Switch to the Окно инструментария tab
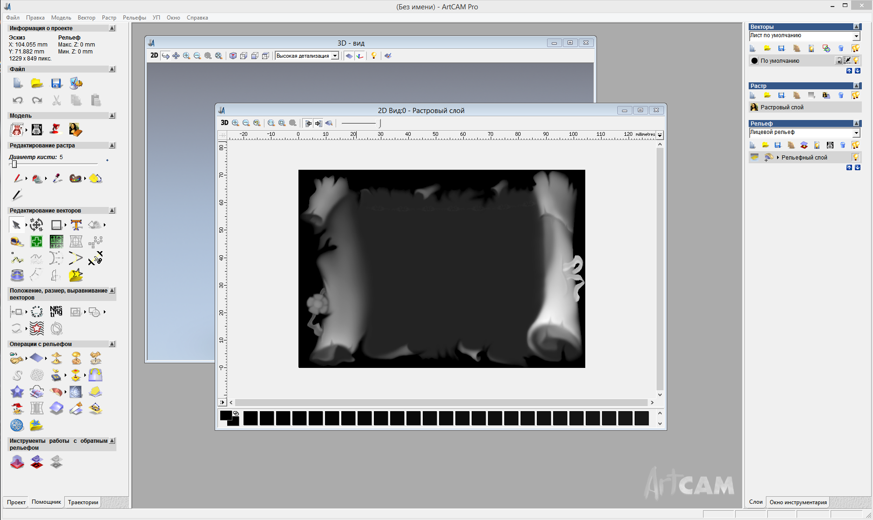 [x=798, y=502]
